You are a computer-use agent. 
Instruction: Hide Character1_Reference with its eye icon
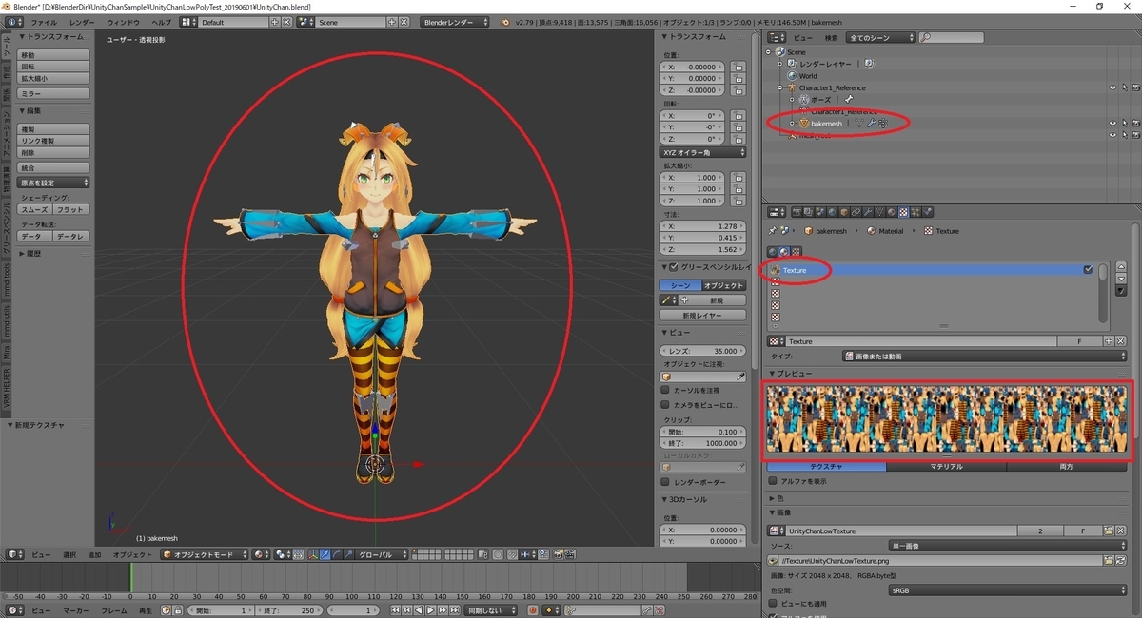[x=1112, y=87]
